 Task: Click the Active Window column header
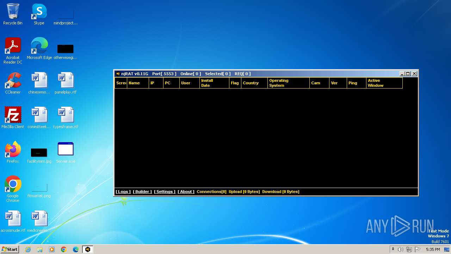tap(384, 83)
